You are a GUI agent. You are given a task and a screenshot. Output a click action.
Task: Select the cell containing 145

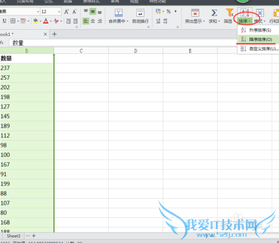27,116
